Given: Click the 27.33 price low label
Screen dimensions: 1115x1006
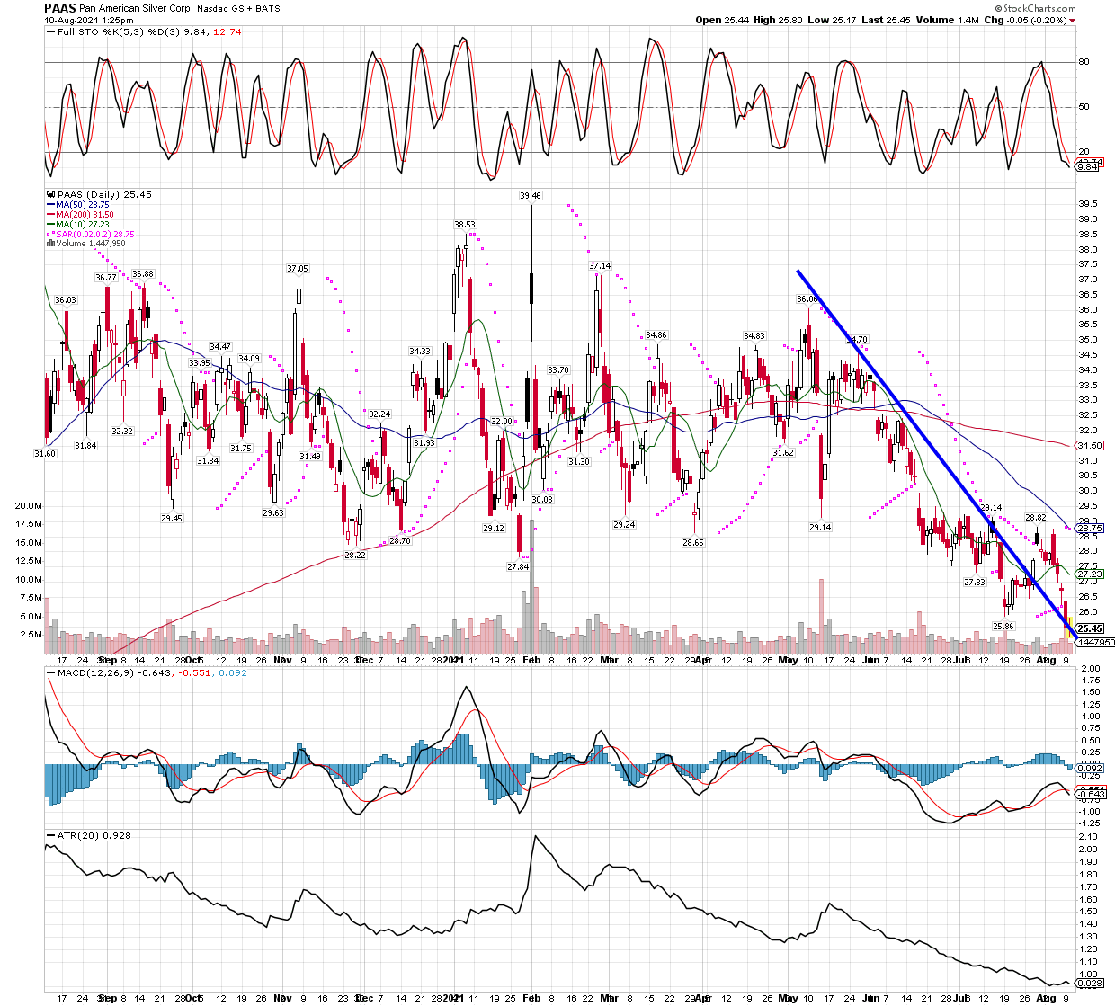Looking at the screenshot, I should pos(975,583).
